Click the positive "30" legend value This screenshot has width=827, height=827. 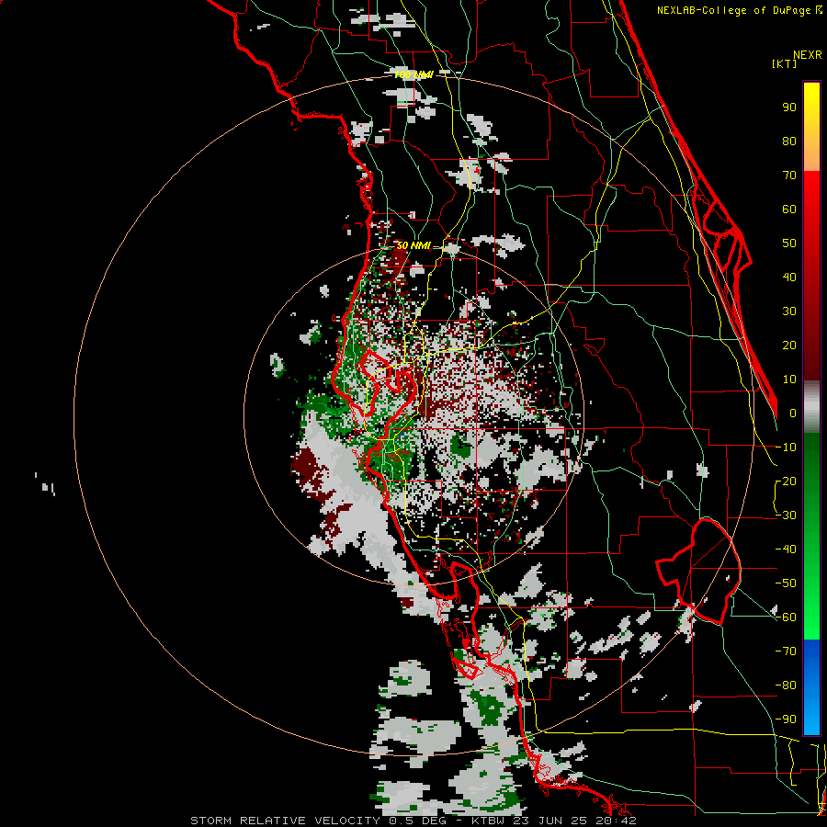[789, 312]
